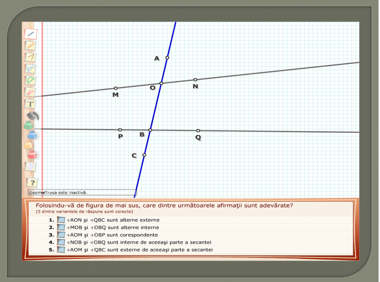Choose the compass tool
380x282 pixels.
pos(31,57)
